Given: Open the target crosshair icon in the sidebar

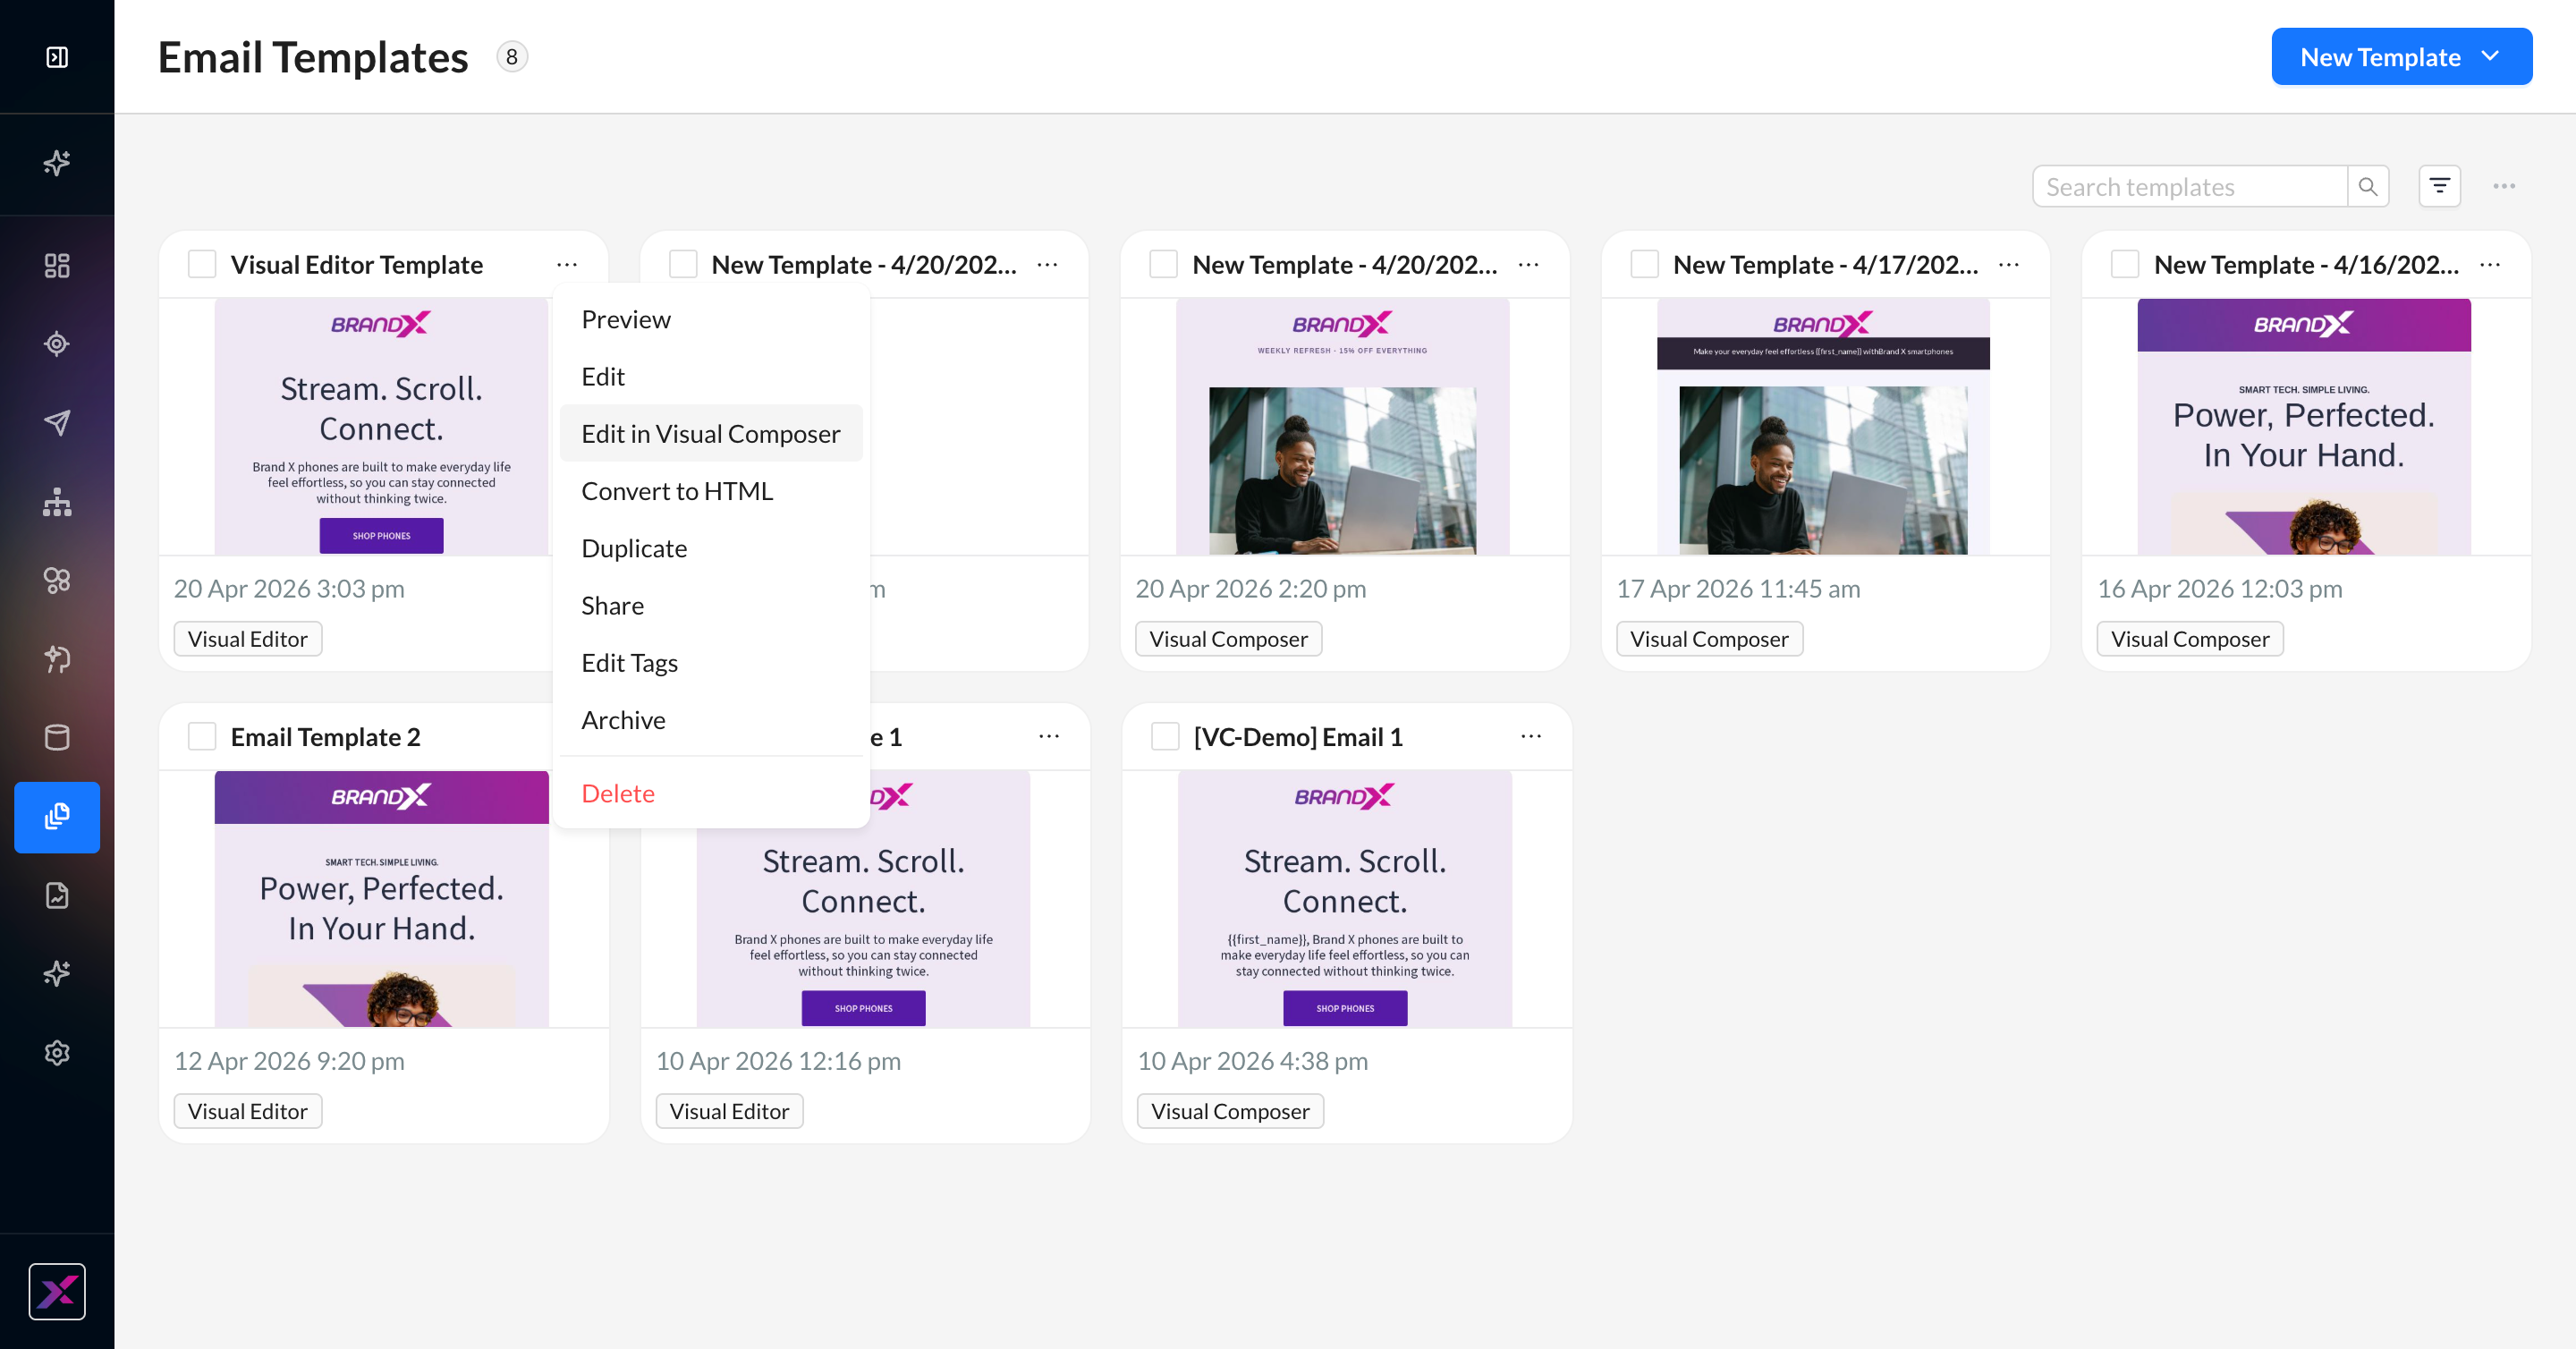Looking at the screenshot, I should click(57, 344).
